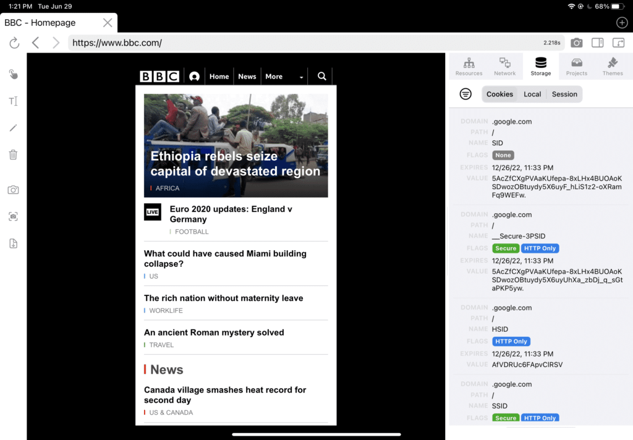Click the None flag badge
Screen dimensions: 633x440
(x=503, y=155)
